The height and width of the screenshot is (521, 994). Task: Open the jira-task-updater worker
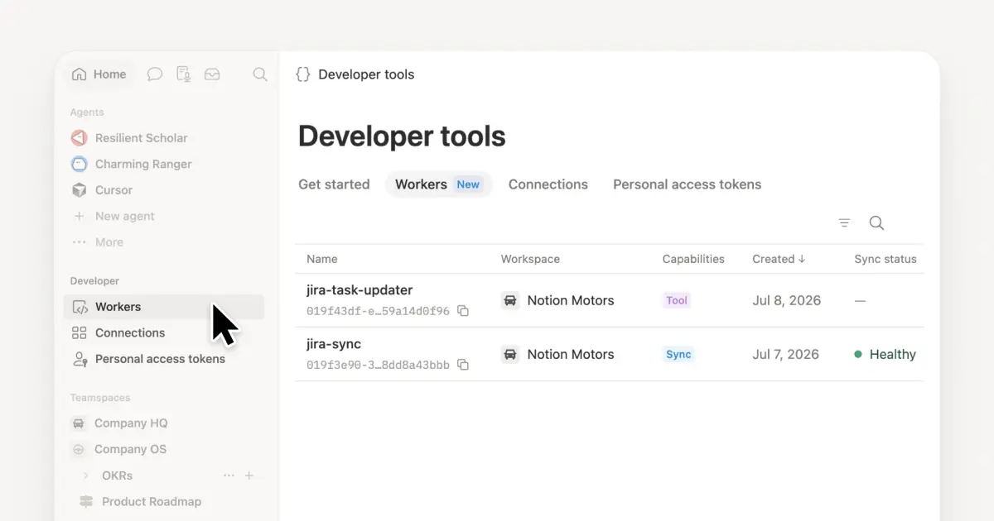click(359, 290)
